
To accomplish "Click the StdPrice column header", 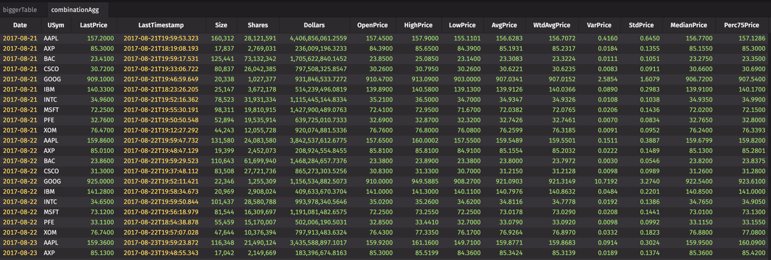I will [641, 25].
